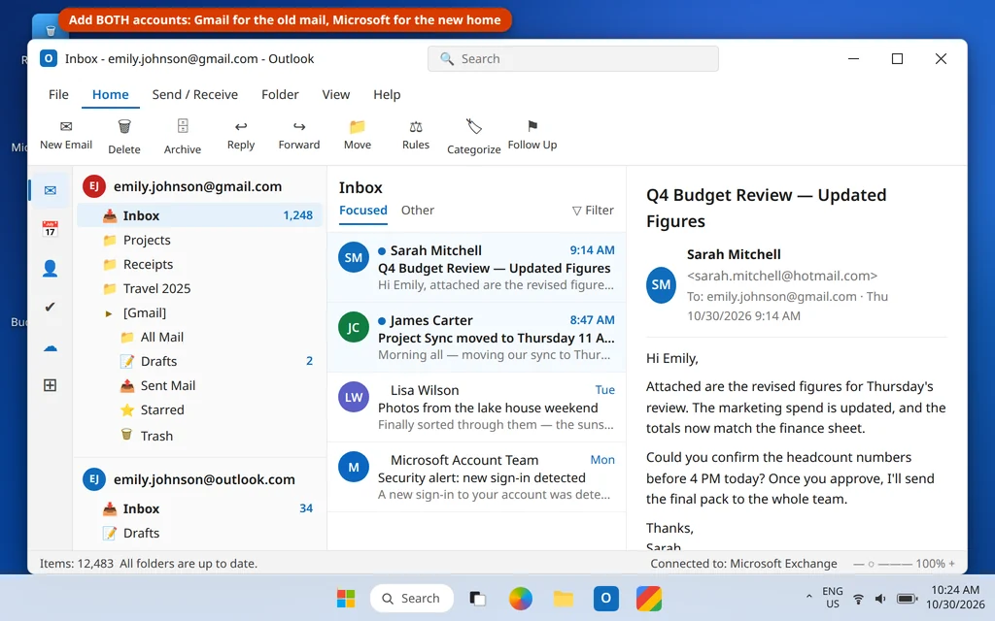Click emily.johnson@outlook.com account avatar
995x621 pixels.
[94, 479]
